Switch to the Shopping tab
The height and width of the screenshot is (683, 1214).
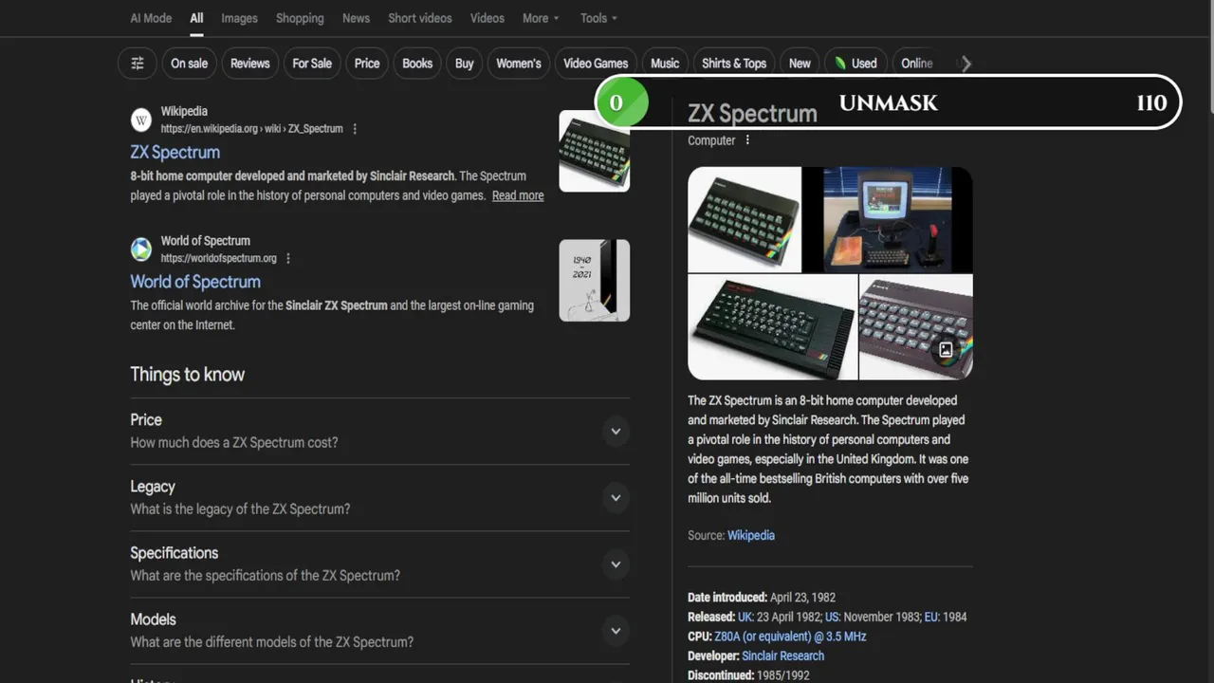click(x=300, y=18)
